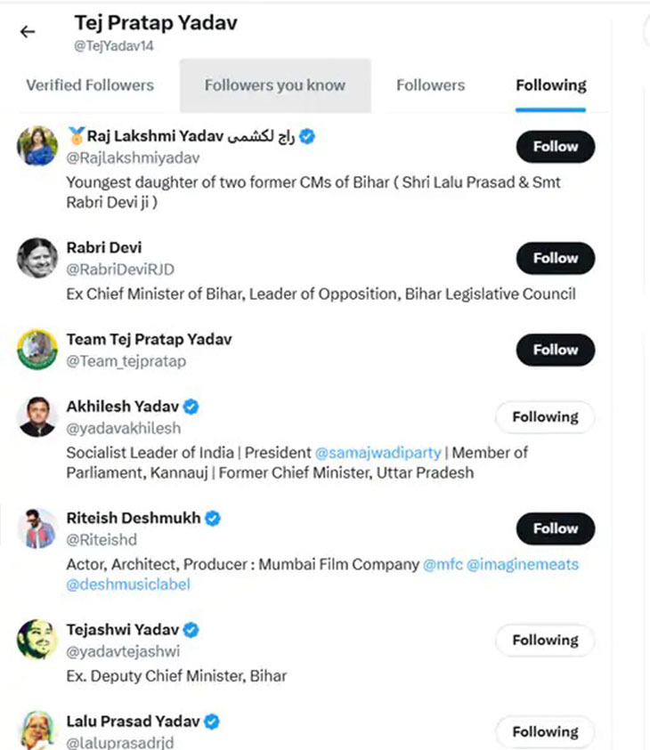The height and width of the screenshot is (750, 650).
Task: Open Rabri Devi's avatar
Action: pyautogui.click(x=37, y=258)
